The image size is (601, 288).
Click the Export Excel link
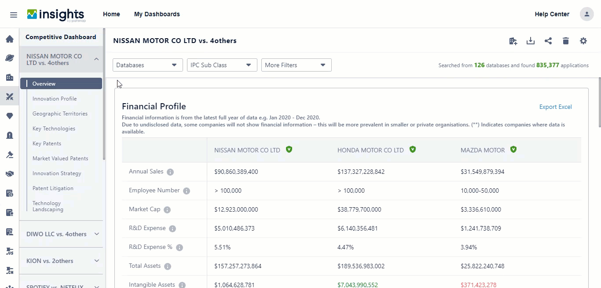tap(555, 107)
